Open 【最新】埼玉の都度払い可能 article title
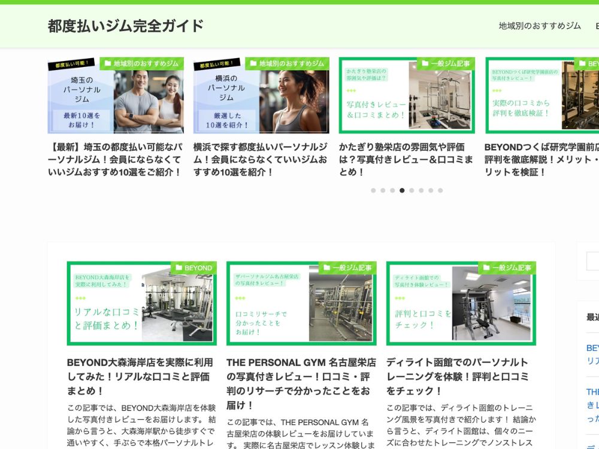Screen dimensions: 599x449 tap(115, 159)
